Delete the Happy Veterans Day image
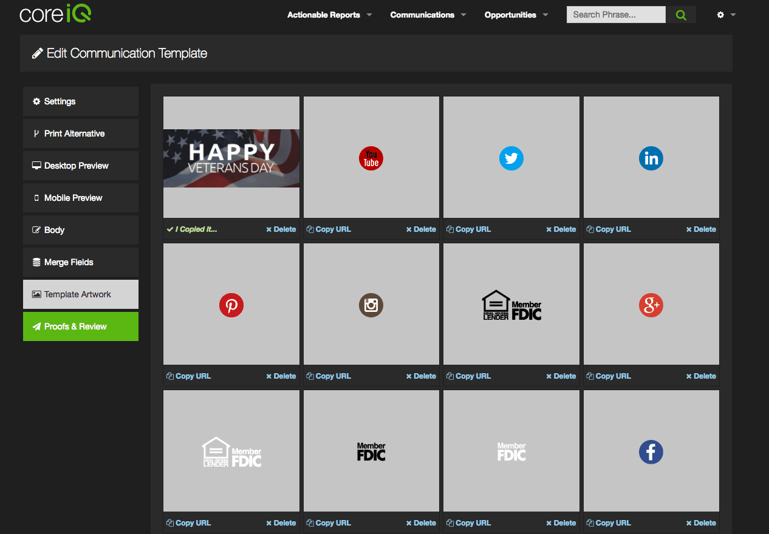The image size is (769, 534). tap(281, 229)
